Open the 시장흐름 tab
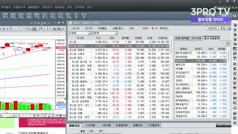Image resolution: width=238 pixels, height=134 pixels. coord(106,125)
